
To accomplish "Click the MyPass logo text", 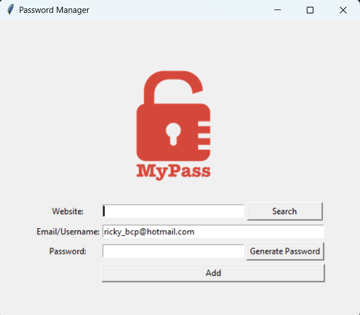I will tap(173, 171).
